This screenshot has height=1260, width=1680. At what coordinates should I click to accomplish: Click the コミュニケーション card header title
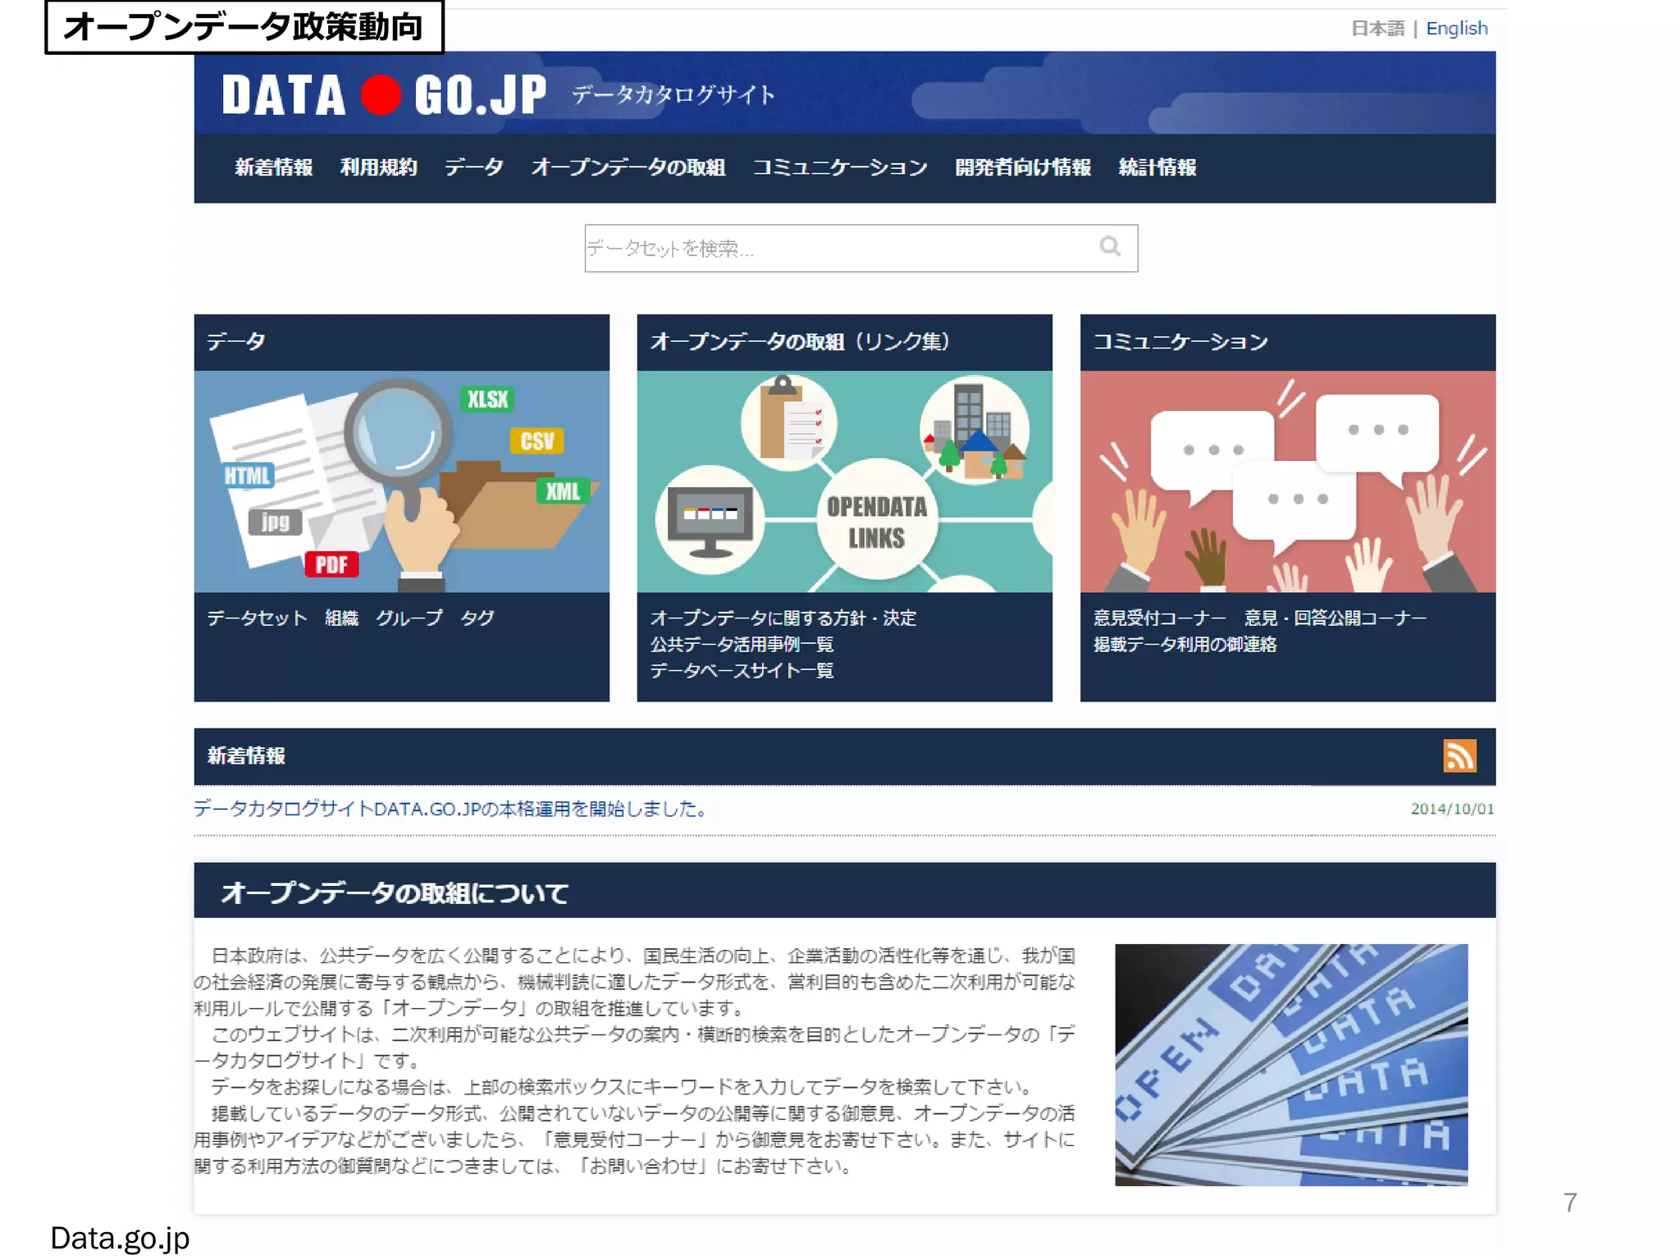(1180, 341)
